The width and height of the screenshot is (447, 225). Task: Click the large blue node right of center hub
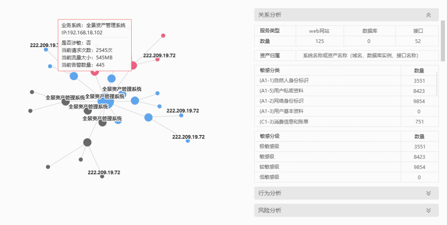coord(135,100)
